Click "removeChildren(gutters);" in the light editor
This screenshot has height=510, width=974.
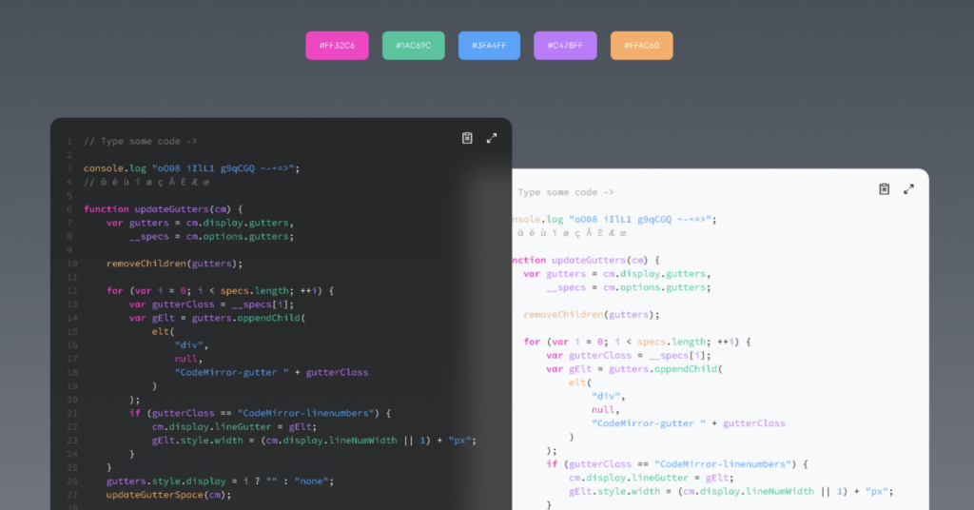[x=591, y=314]
